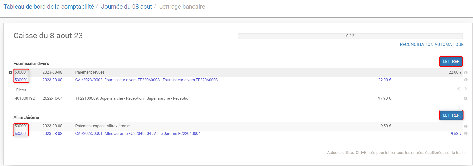Viewport: 473px width, 166px height.
Task: Select CAI/2023/0001 Allire Jérôme entry line
Action: (x=203, y=134)
